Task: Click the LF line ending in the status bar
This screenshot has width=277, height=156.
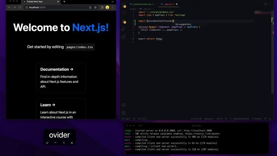Action: (226, 119)
